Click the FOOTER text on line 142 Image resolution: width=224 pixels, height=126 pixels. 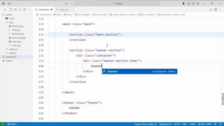click(x=74, y=108)
